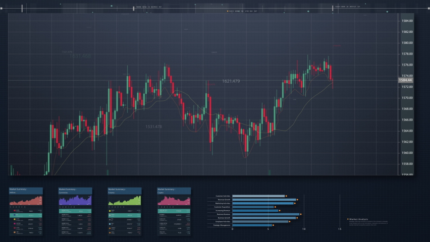Screen dimensions: 430x242
Task: Open the Market Summary Futures card header
Action: tap(125, 191)
